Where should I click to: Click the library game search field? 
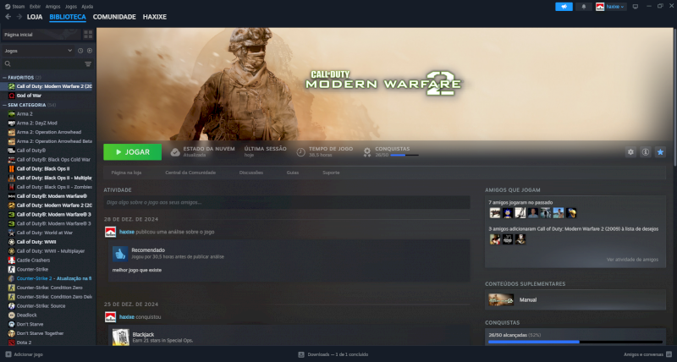point(42,63)
